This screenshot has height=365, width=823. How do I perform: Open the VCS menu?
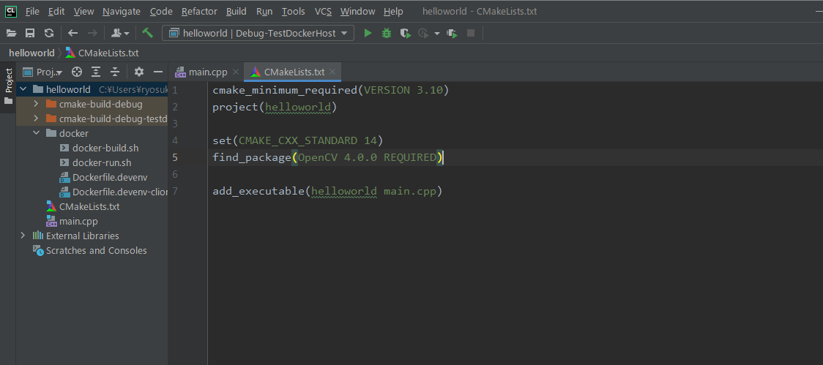[x=324, y=11]
